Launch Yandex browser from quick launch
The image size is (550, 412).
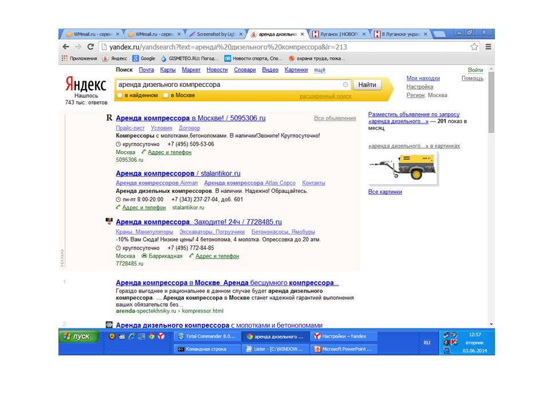(161, 336)
